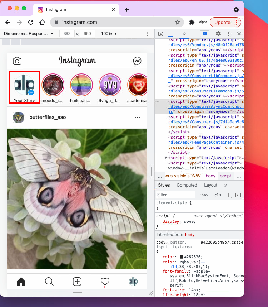Go back in browser
Screen dimensions: 268x307
tap(8, 22)
